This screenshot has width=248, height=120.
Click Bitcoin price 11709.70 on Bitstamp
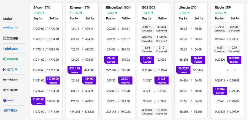(39, 39)
